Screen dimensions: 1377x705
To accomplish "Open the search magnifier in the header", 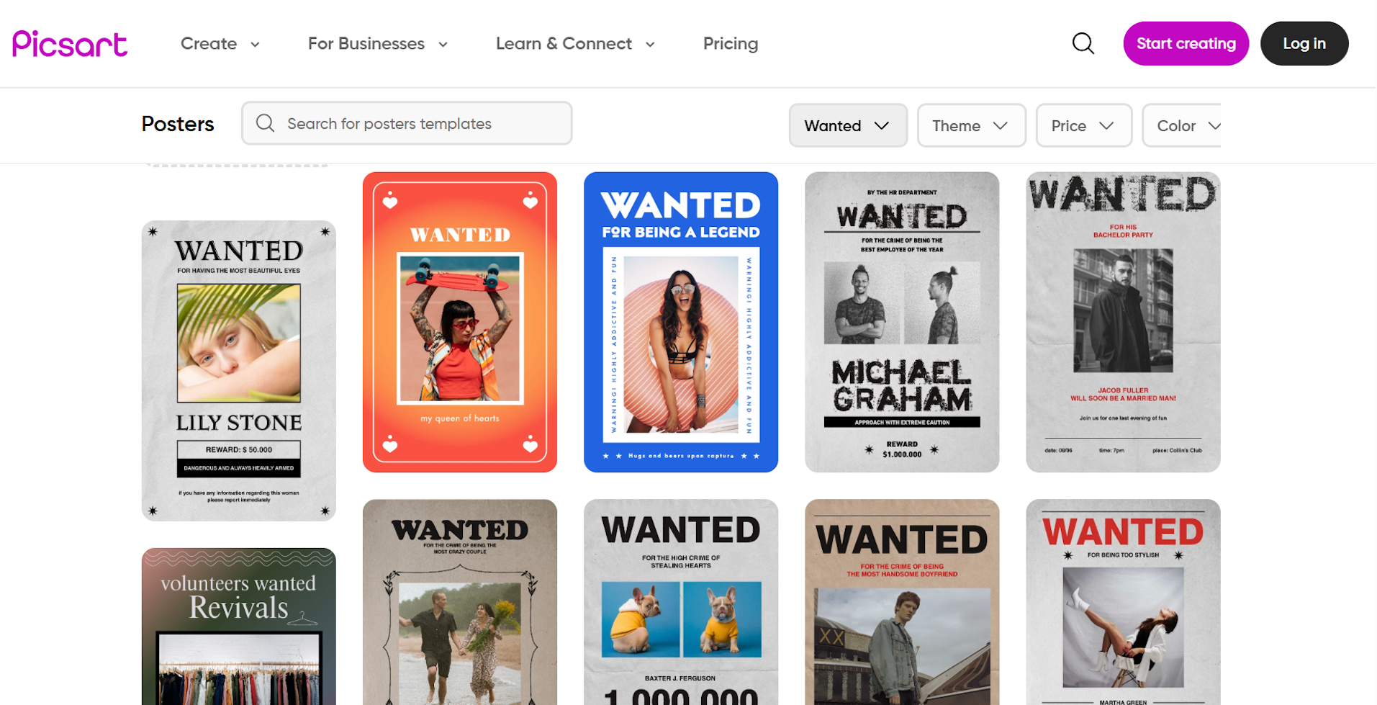I will coord(1083,43).
